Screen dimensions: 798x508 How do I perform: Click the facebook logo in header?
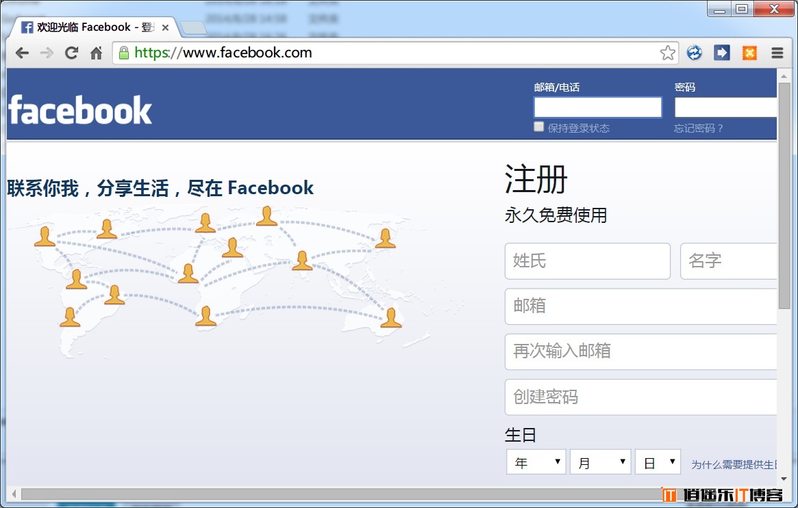click(80, 109)
